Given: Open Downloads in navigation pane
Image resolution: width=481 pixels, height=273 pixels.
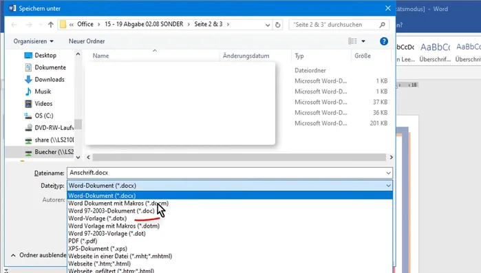Looking at the screenshot, I should tap(50, 79).
